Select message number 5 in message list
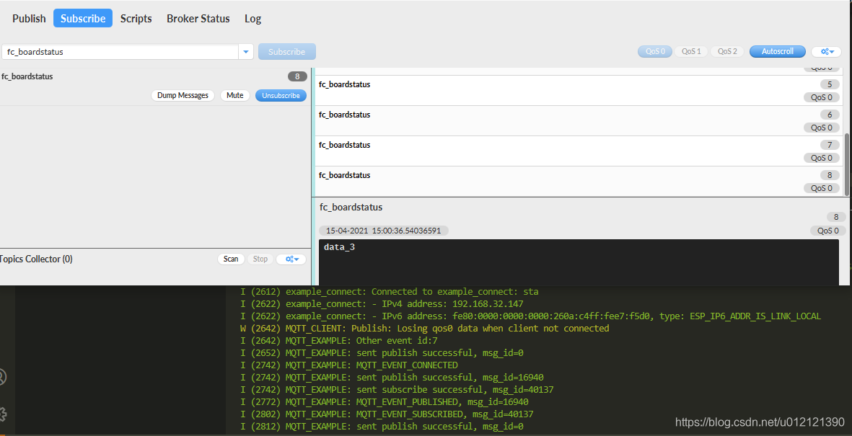852x436 pixels. [580, 91]
